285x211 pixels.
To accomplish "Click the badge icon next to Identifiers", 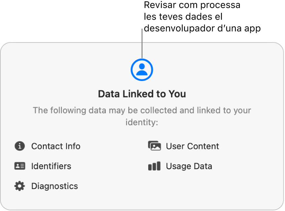I will 20,166.
